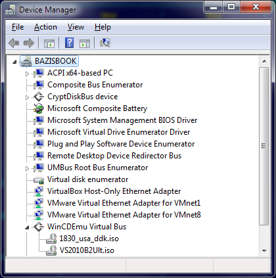276x278 pixels.
Task: Collapse the WinCDEmu Virtual Bus node
Action: point(27,227)
